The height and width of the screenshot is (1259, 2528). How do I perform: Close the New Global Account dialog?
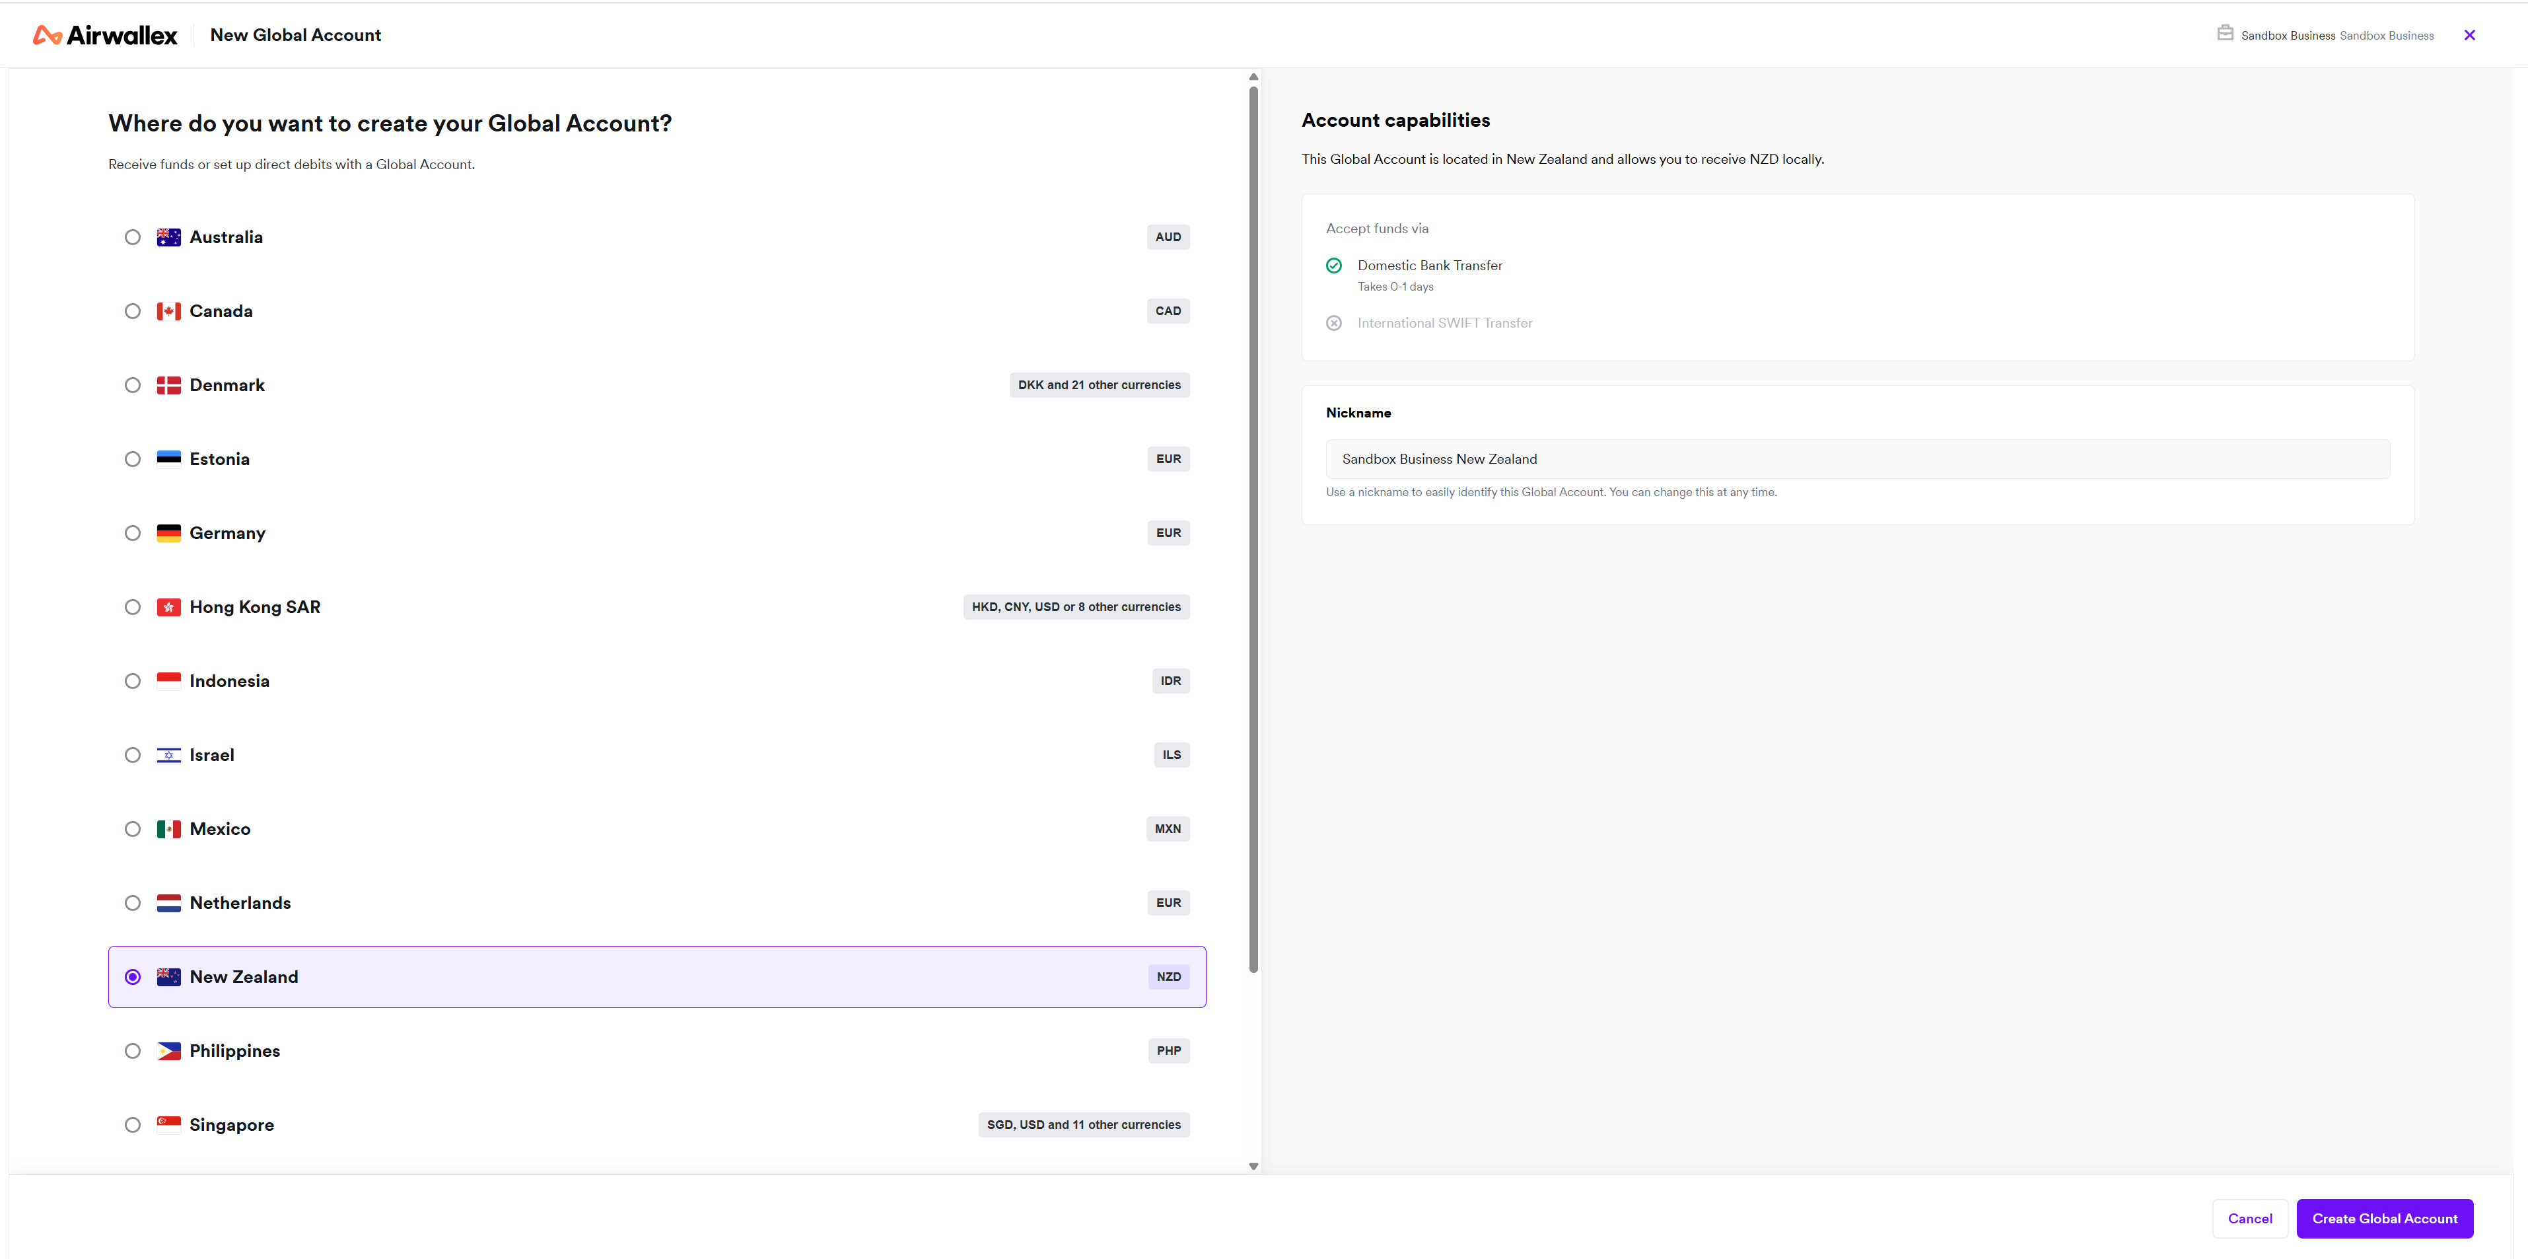[x=2469, y=35]
